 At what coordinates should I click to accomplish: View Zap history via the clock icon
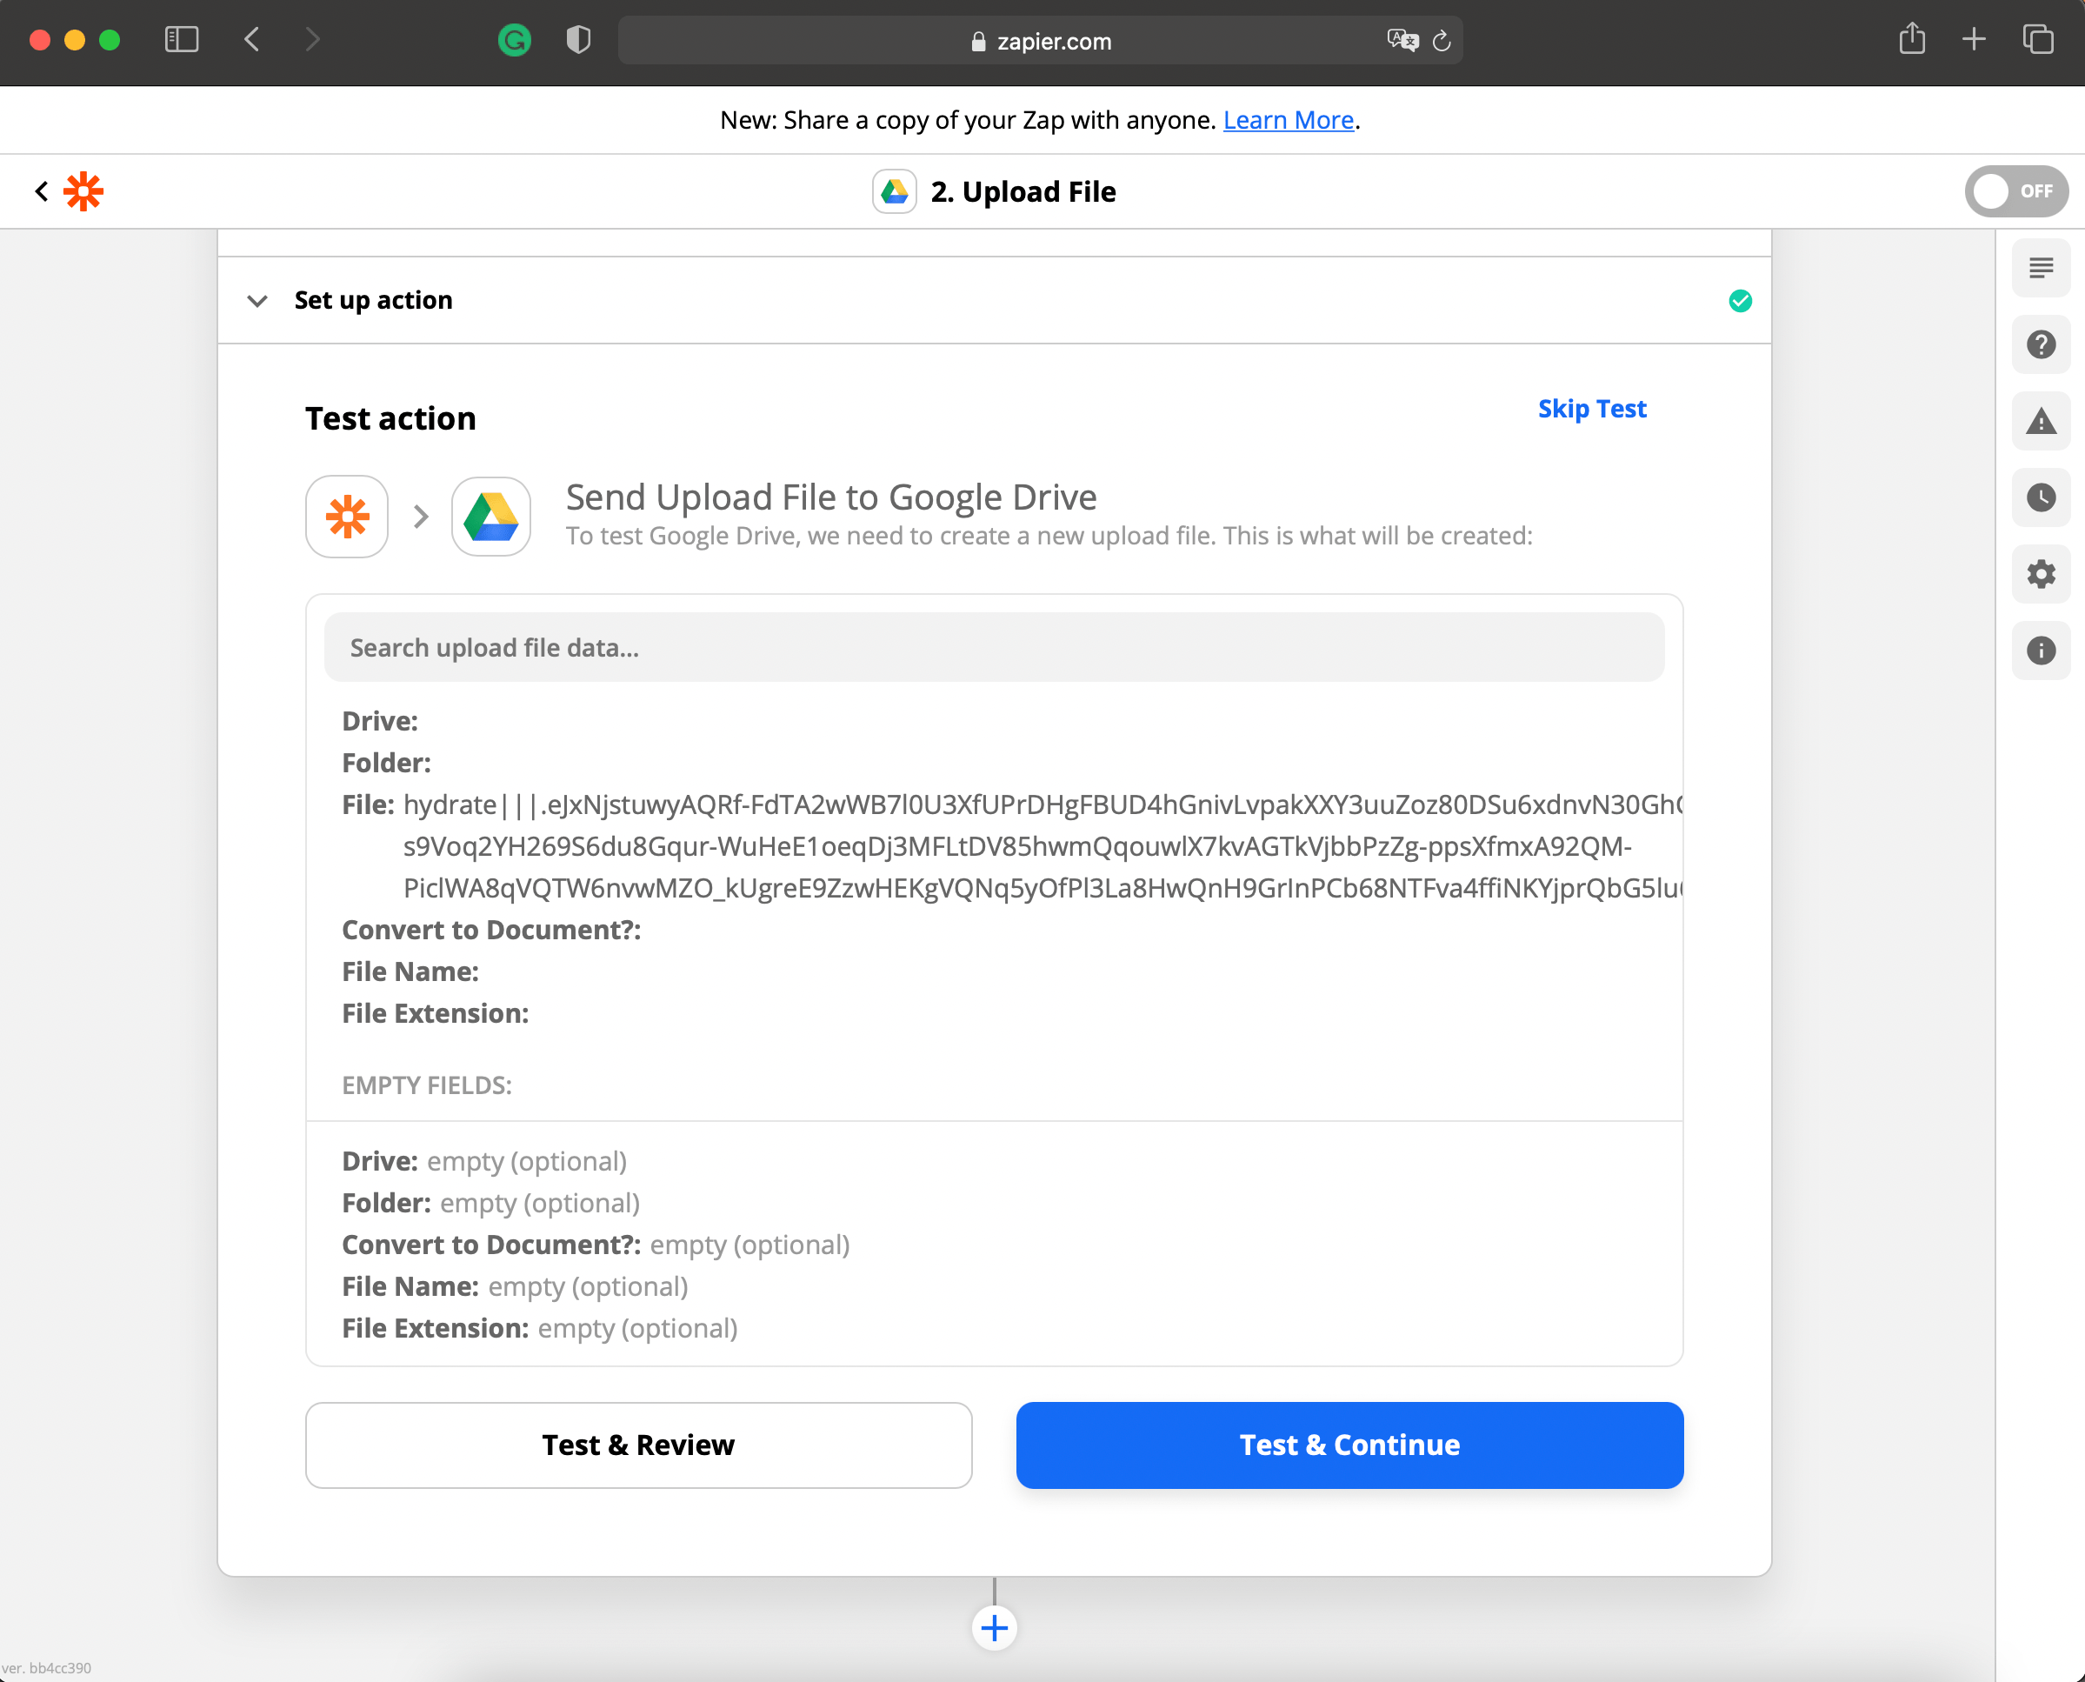click(2042, 498)
